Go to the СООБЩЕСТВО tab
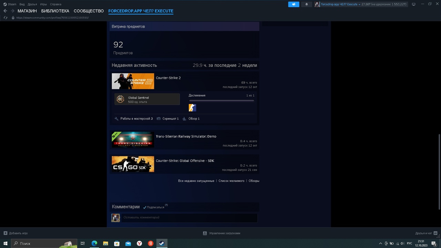This screenshot has height=248, width=441. coord(89,11)
